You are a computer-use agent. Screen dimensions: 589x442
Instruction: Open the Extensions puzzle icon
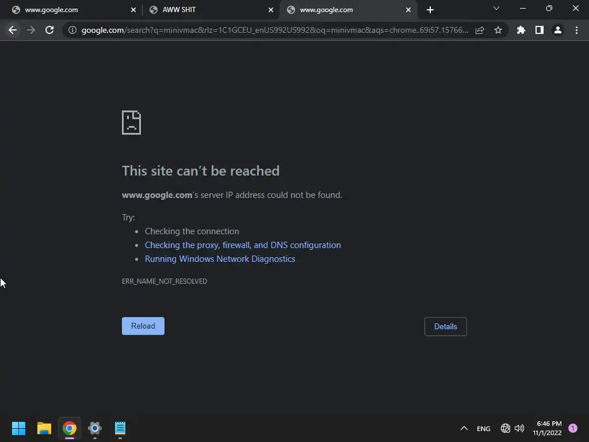pyautogui.click(x=521, y=30)
